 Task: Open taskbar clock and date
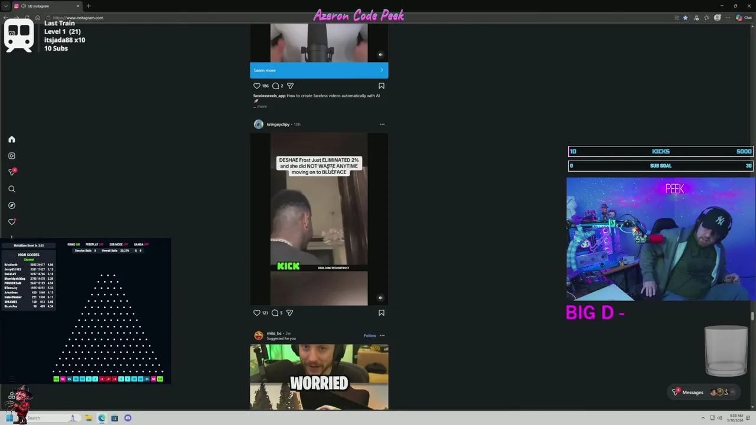[x=737, y=418]
